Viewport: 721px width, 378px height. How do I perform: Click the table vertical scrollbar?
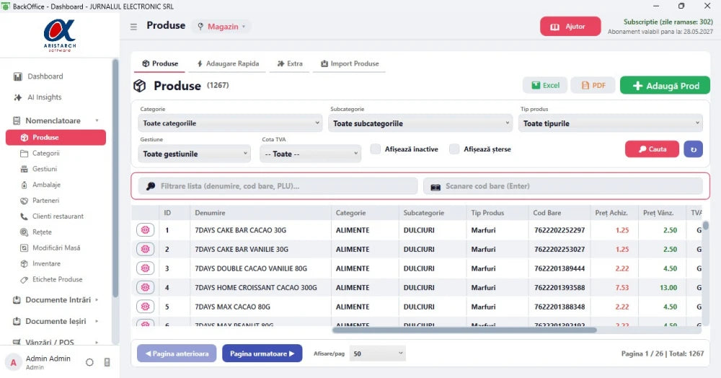(x=705, y=226)
